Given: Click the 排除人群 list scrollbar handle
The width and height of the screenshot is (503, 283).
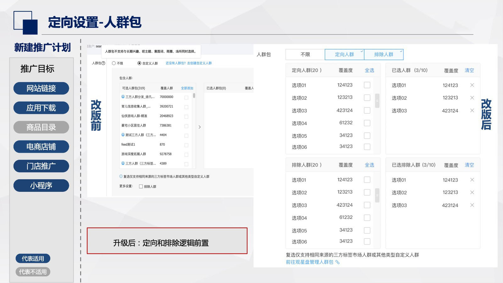Looking at the screenshot, I should point(377,195).
